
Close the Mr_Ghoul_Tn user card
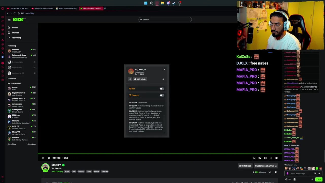pyautogui.click(x=164, y=69)
